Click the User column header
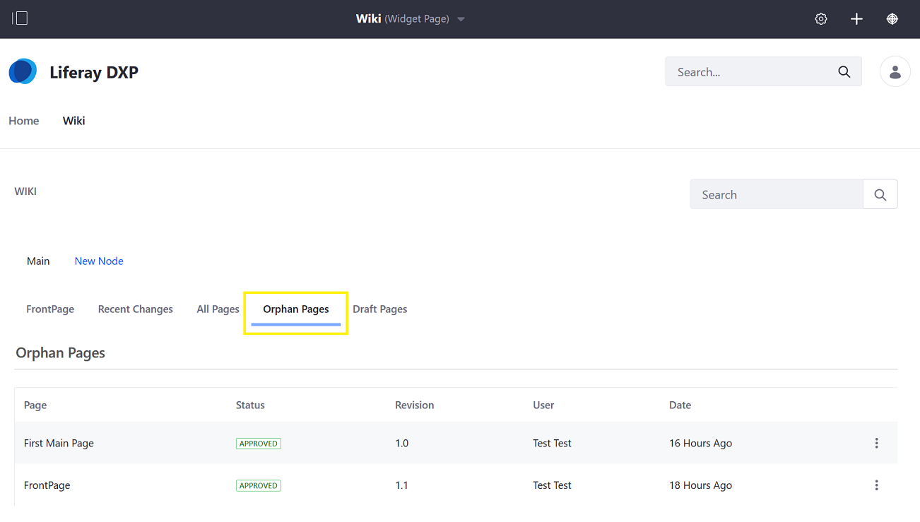920x522 pixels. point(543,405)
